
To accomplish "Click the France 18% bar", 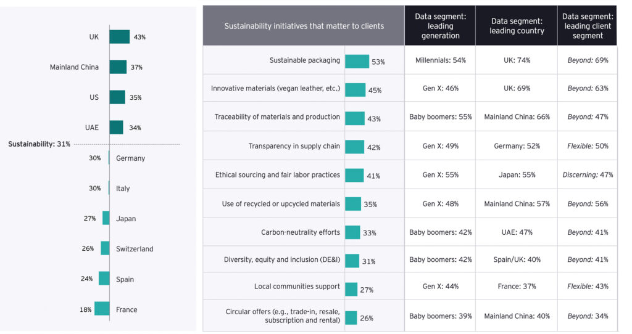I will pos(102,309).
